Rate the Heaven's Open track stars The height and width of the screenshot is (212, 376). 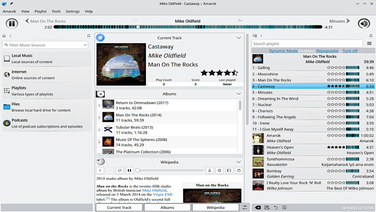click(x=336, y=147)
